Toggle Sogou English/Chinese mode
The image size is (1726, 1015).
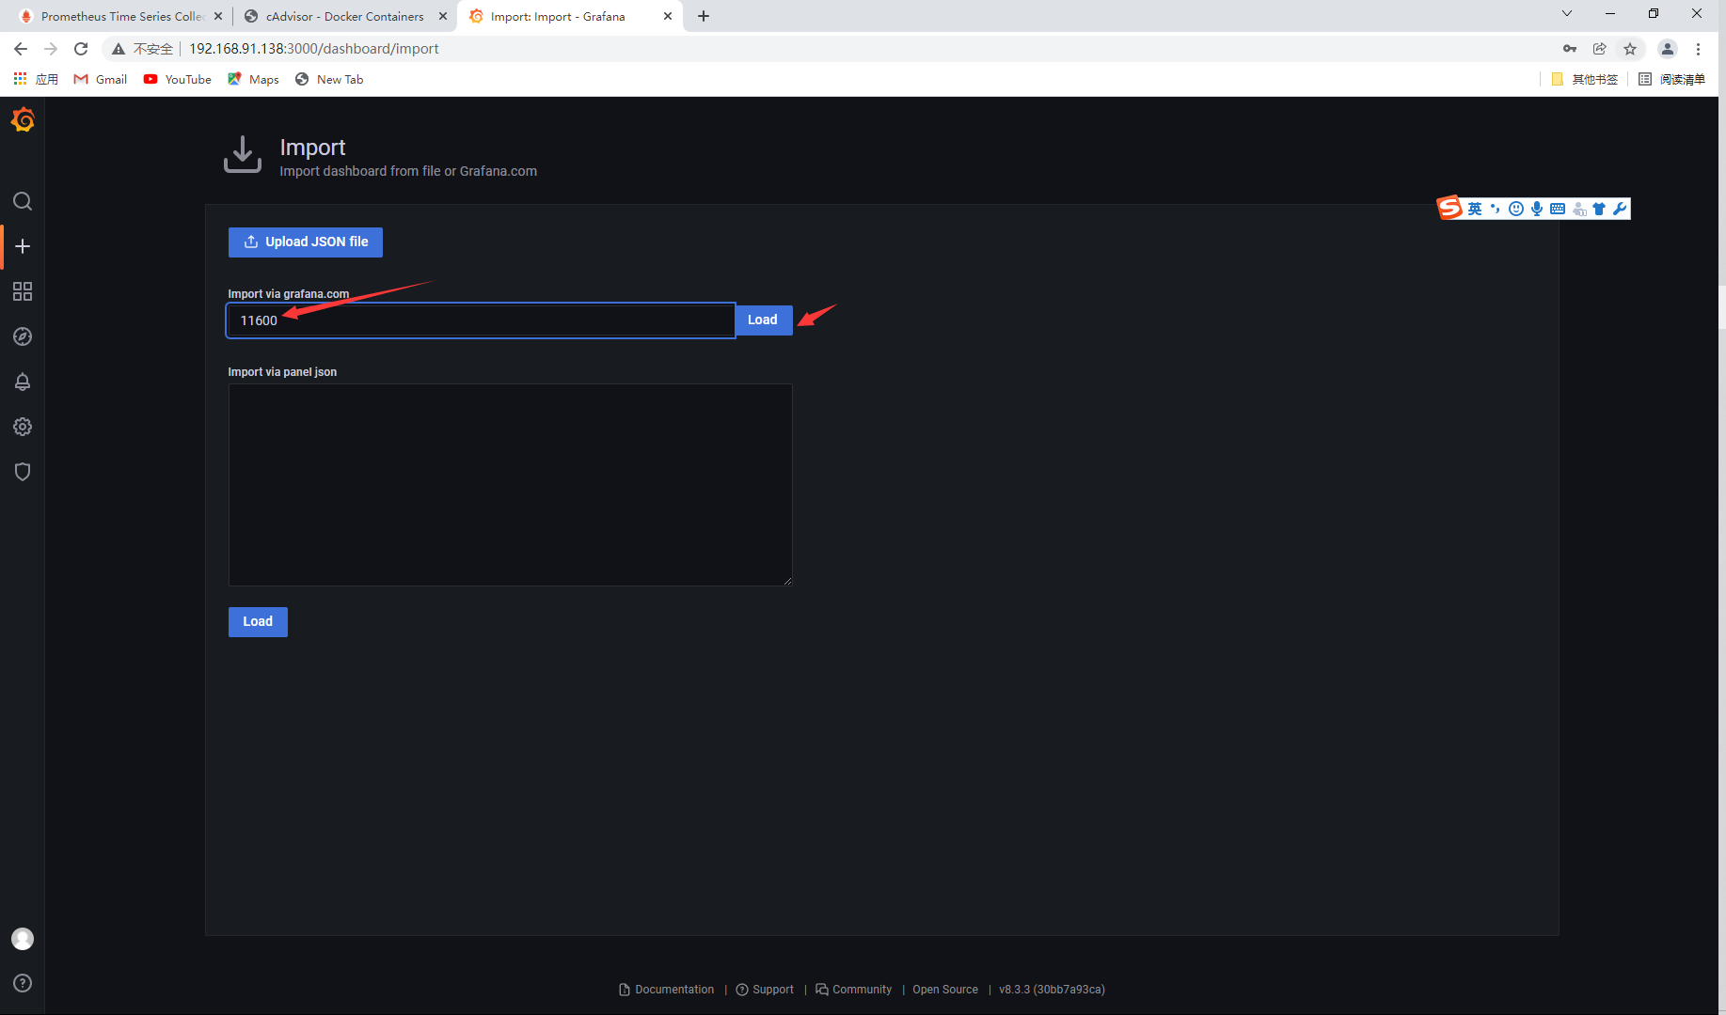[1475, 209]
